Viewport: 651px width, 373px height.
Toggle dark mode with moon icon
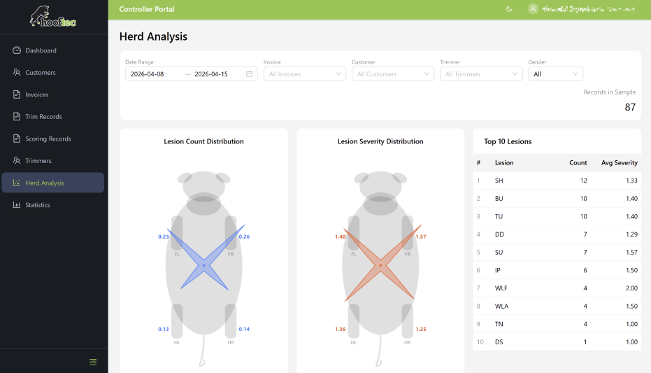coord(509,9)
